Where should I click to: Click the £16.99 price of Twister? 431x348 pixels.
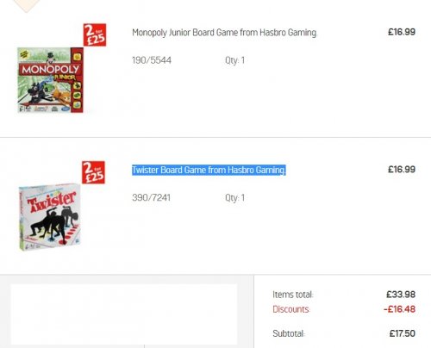tap(402, 170)
